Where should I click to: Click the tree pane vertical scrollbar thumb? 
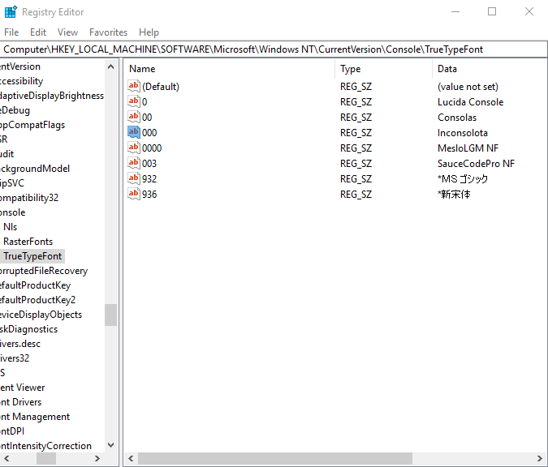click(110, 315)
